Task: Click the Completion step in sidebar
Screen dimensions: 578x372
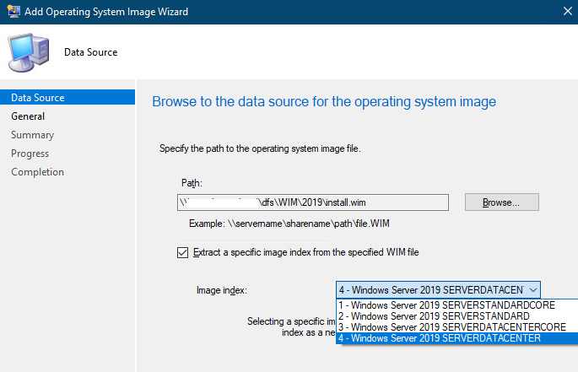Action: [x=37, y=172]
